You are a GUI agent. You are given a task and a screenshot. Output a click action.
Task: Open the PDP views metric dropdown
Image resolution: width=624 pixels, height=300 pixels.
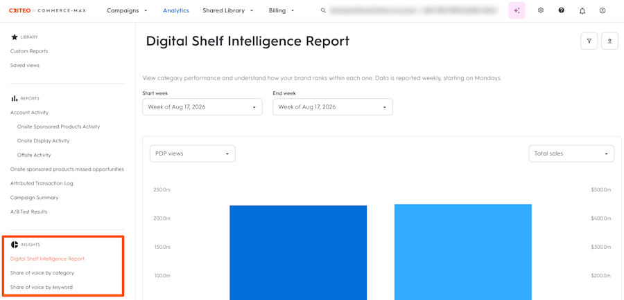pos(193,153)
